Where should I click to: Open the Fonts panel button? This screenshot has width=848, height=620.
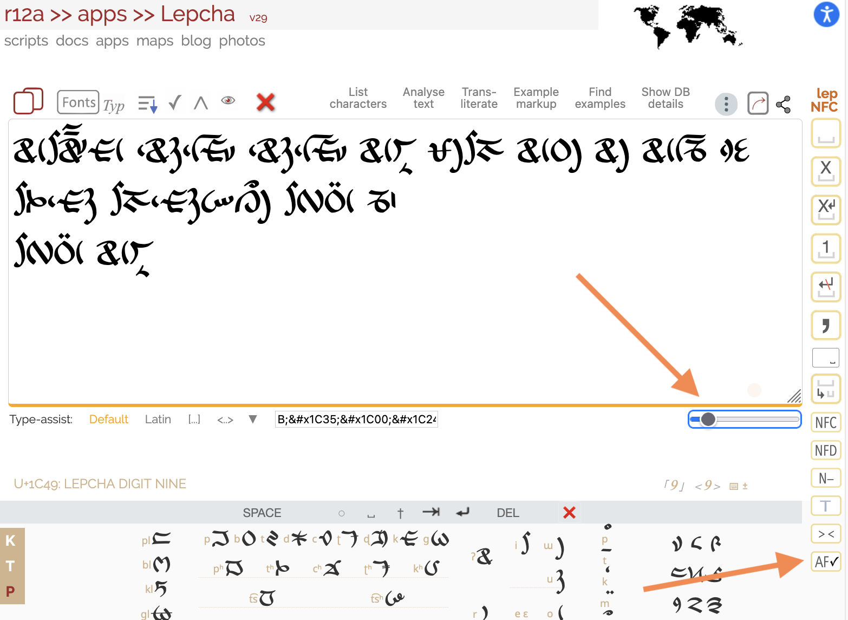tap(79, 102)
